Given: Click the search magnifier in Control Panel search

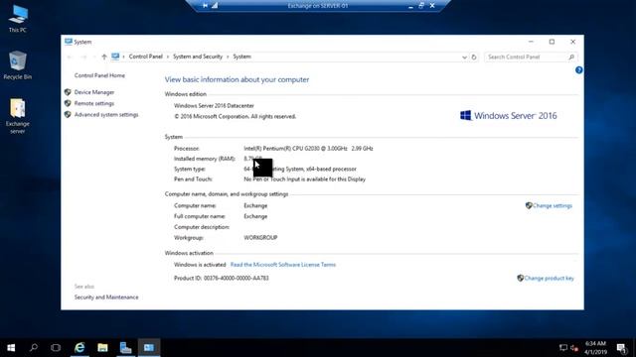Looking at the screenshot, I should point(571,58).
